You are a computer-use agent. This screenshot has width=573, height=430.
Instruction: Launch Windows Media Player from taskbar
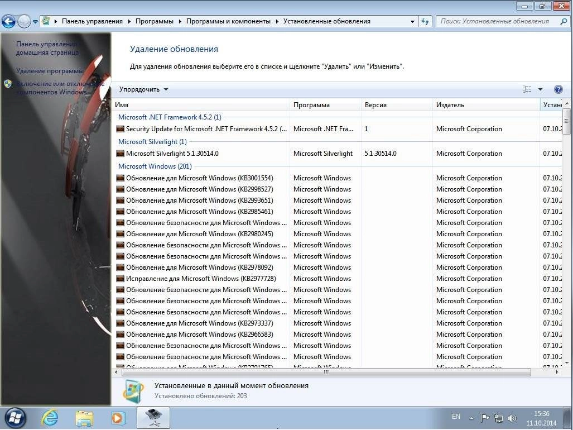[x=118, y=418]
